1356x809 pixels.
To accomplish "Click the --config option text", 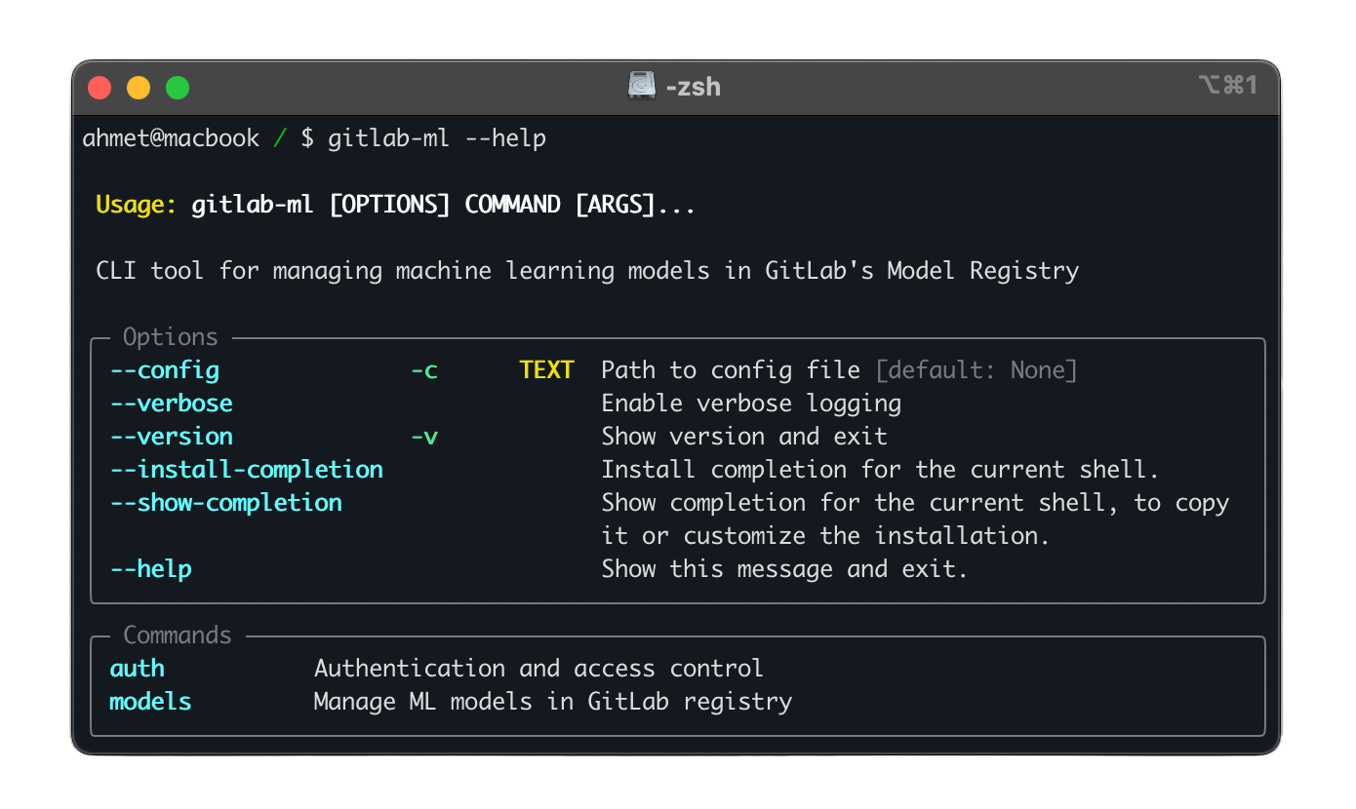I will point(164,370).
